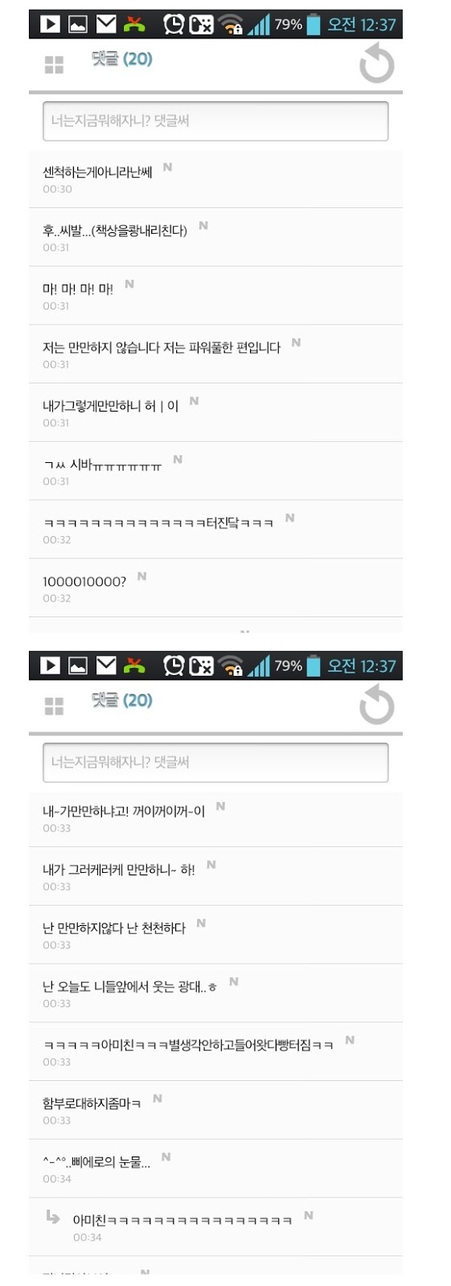The image size is (451, 1286).
Task: Focus the bottom 너는지금뭐해자니? 댓글써 comment field
Action: [215, 762]
